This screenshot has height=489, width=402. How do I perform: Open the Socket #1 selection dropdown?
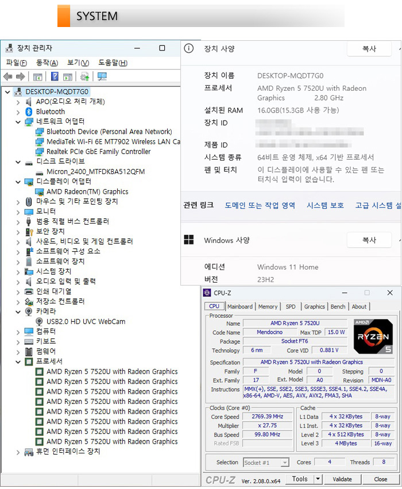click(284, 463)
